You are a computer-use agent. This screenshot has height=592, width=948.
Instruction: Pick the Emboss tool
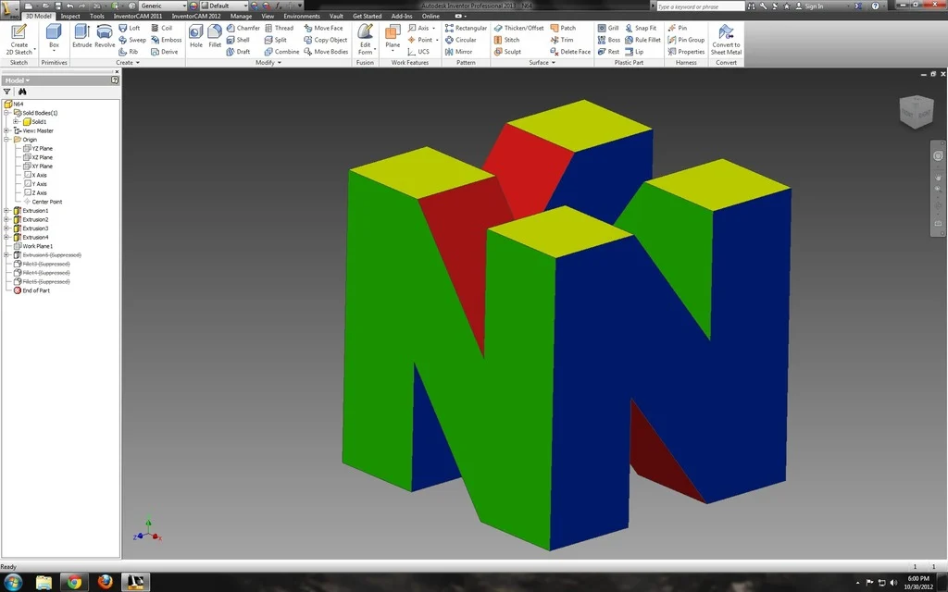167,40
